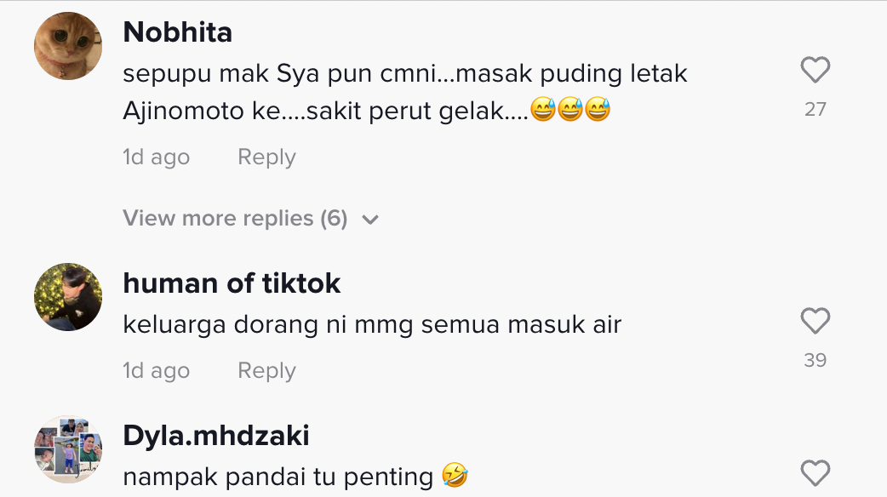Click the 39 likes count
This screenshot has height=497, width=887.
815,360
